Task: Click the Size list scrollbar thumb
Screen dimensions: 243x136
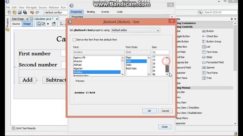Action: pos(167,69)
